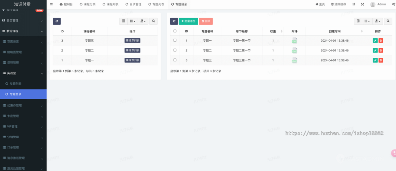Screen dimensions: 396x171
Task: Expand VIP管理 sidebar menu
Action: click(x=23, y=126)
